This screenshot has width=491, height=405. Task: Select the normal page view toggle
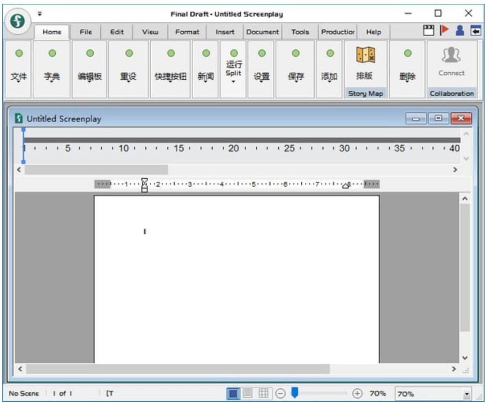[x=233, y=393]
